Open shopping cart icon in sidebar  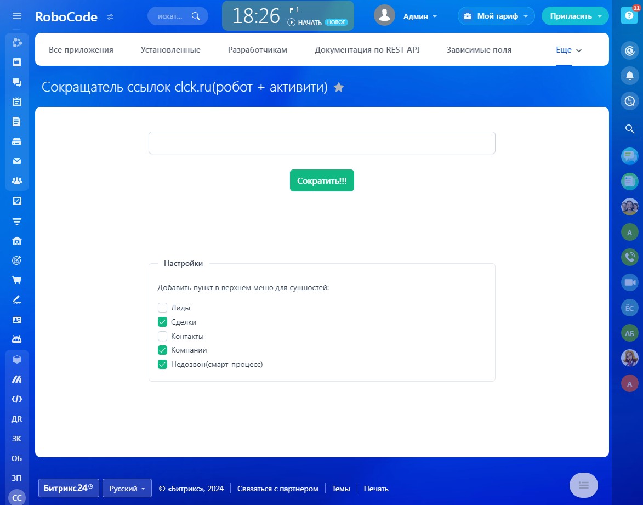click(x=17, y=280)
